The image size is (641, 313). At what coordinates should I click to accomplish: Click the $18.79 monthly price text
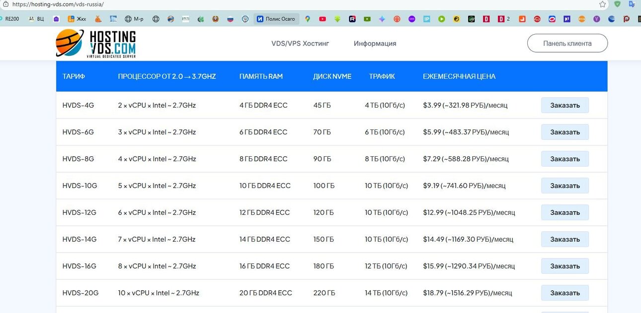[468, 293]
